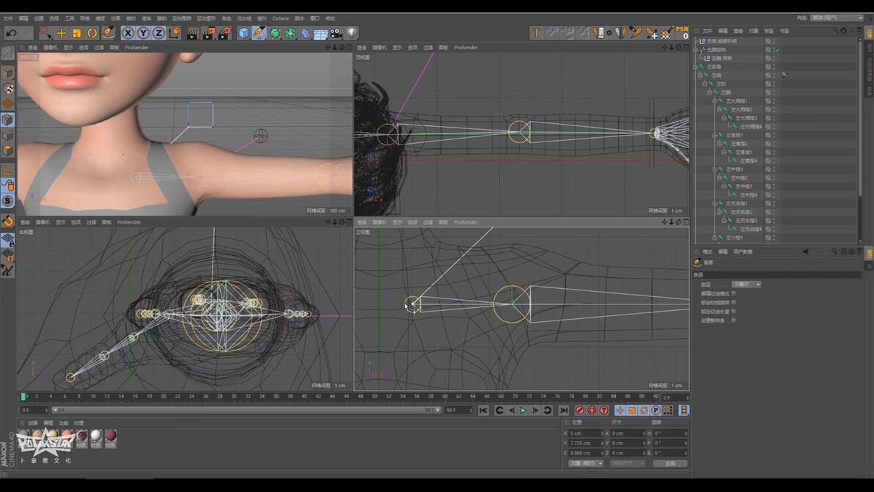Click the light bulb icon

pos(352,33)
